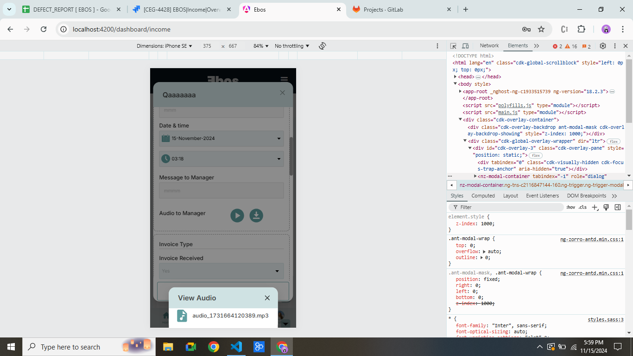Click the Message to Manager input field

click(x=222, y=191)
